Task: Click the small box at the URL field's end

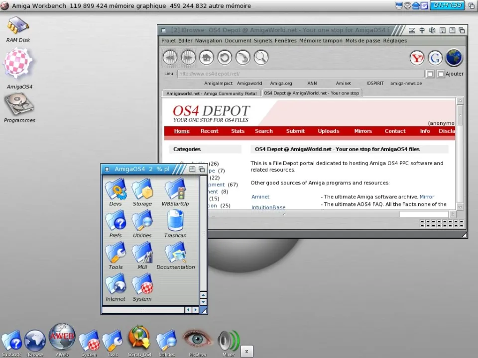Action: (430, 74)
